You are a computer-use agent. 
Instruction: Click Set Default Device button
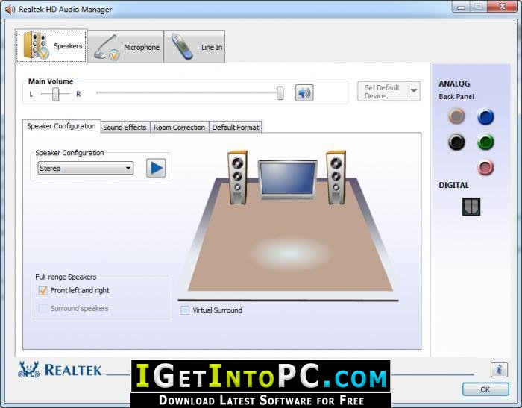point(383,91)
